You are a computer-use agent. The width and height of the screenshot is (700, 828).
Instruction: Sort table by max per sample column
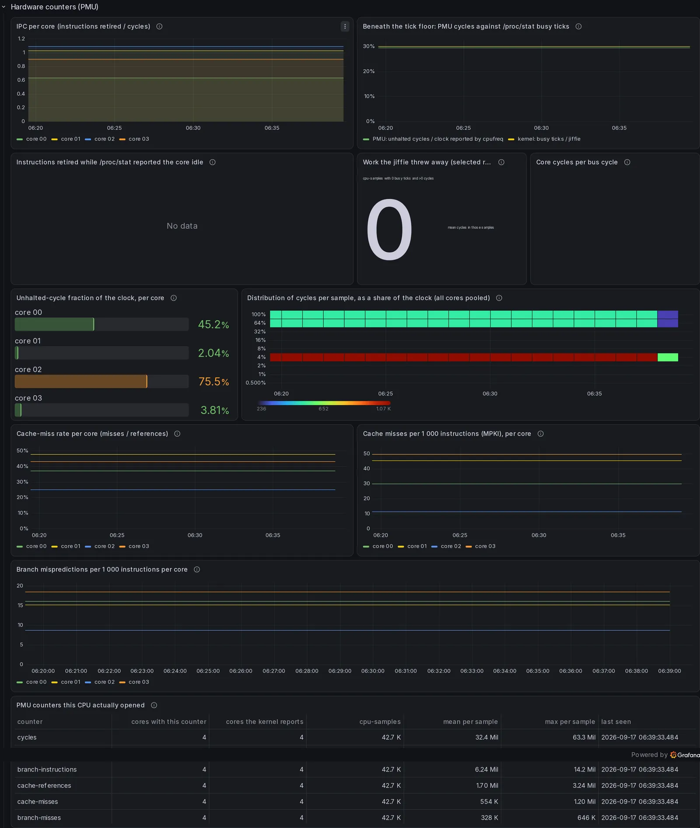click(570, 722)
